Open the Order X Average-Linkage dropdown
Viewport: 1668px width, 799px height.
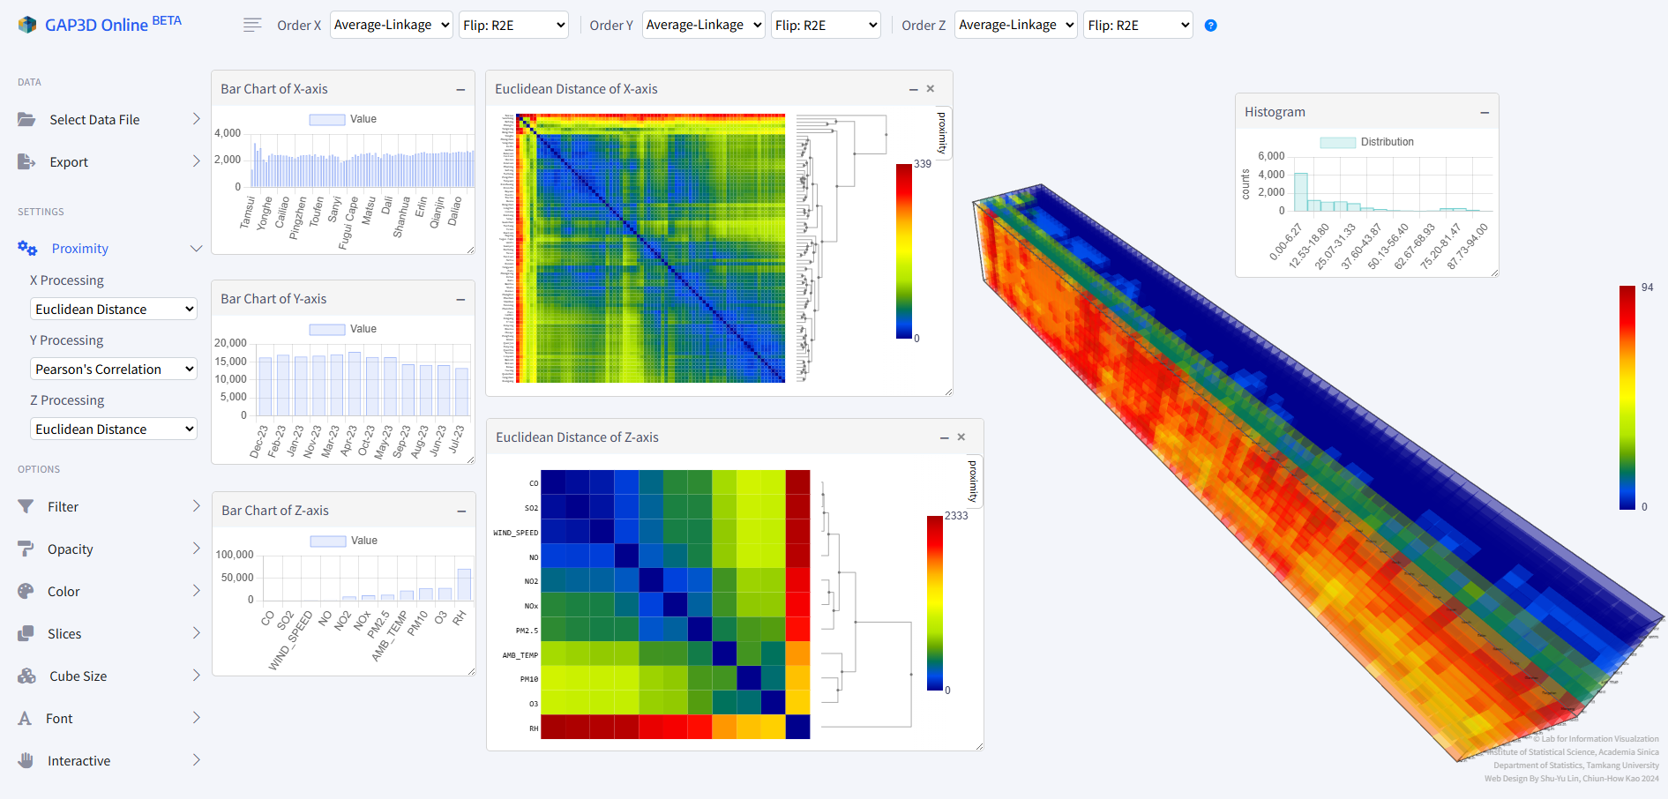(x=392, y=25)
